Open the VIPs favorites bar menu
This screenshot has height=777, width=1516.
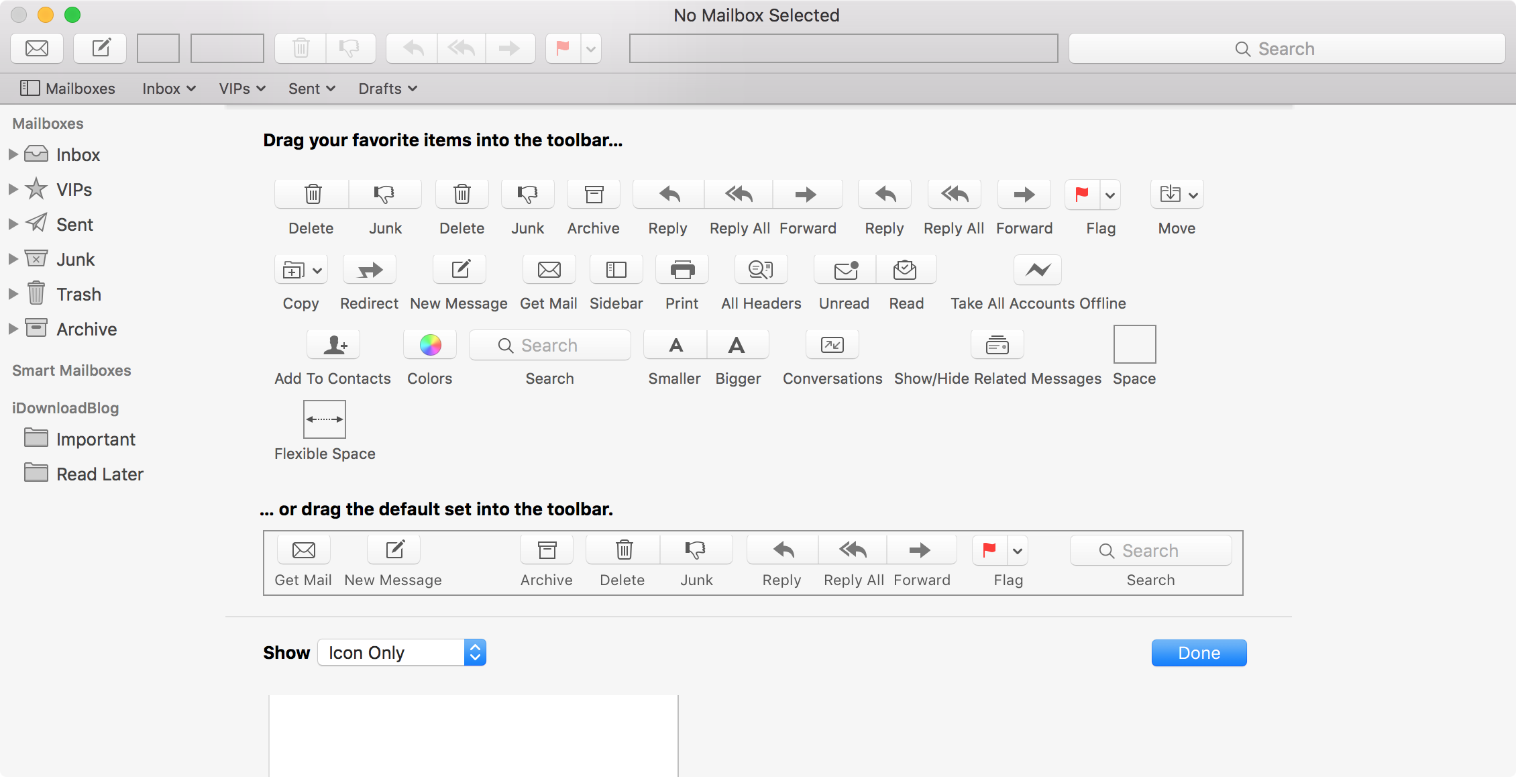pyautogui.click(x=242, y=89)
